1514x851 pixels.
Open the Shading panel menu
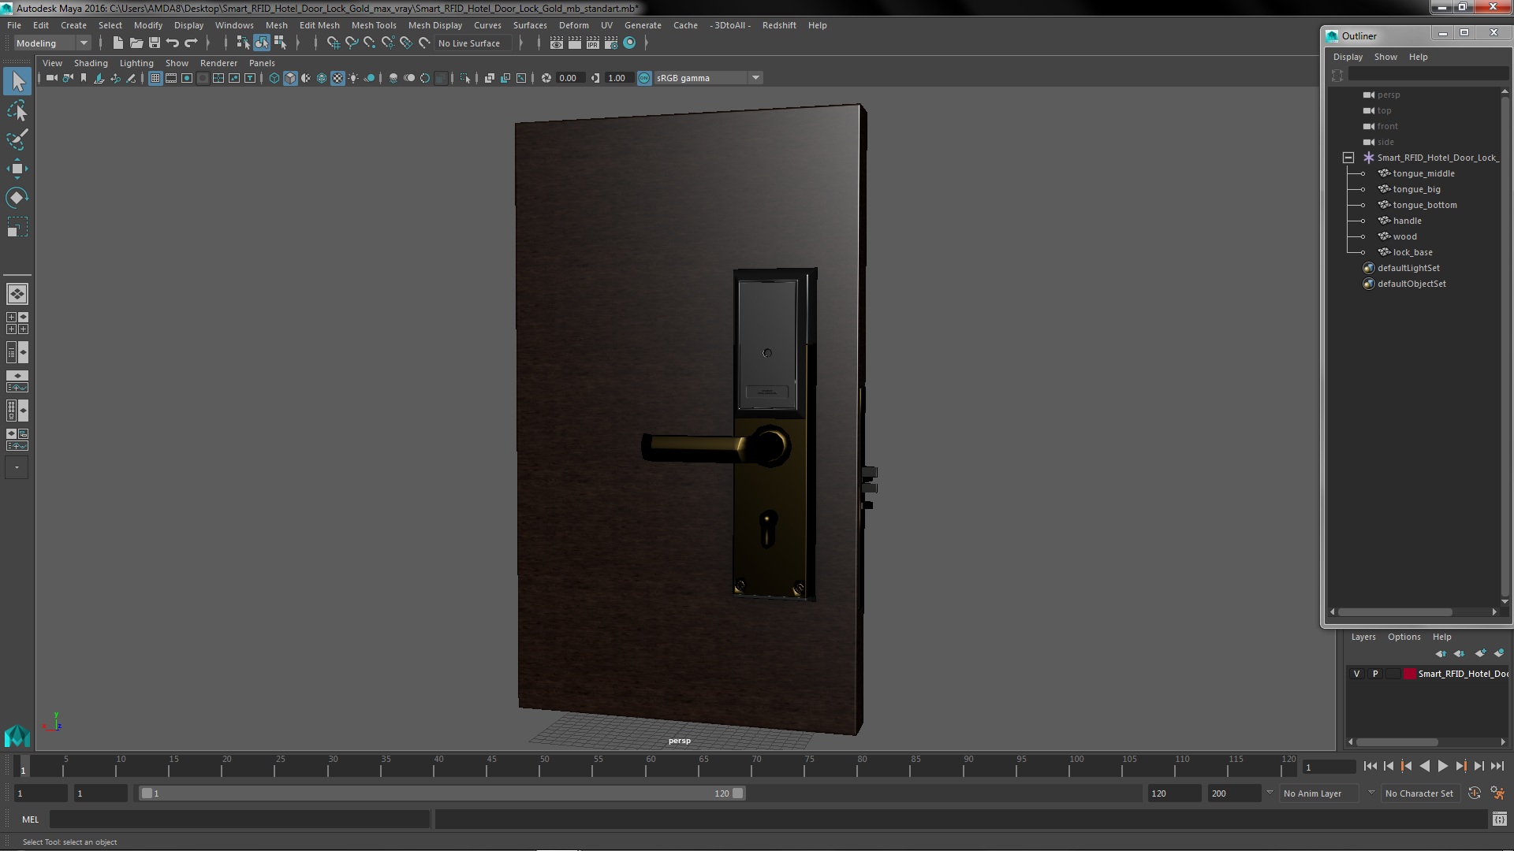[91, 63]
